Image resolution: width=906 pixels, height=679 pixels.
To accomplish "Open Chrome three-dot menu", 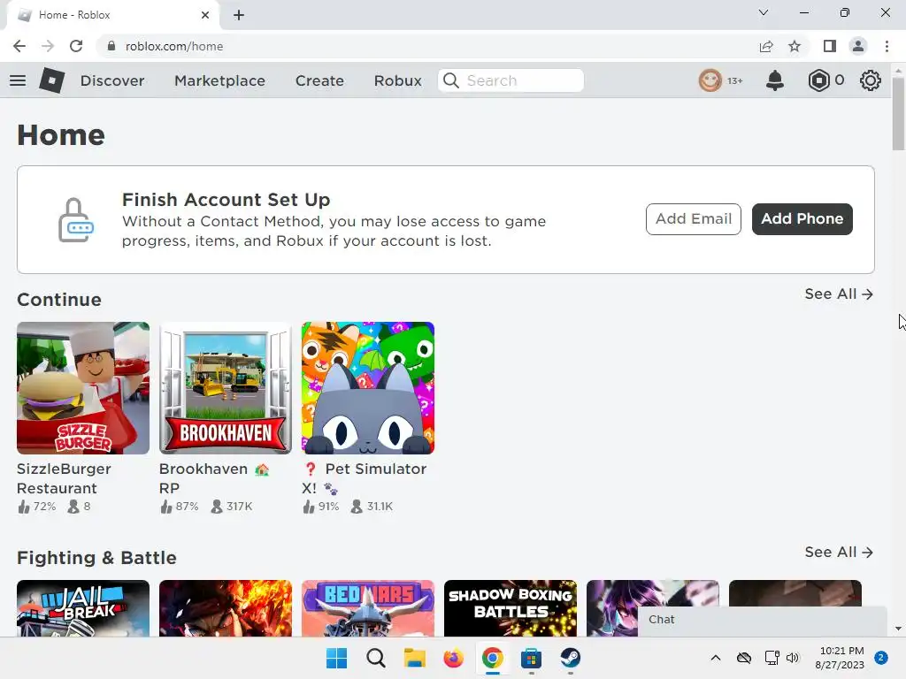I will pos(887,46).
